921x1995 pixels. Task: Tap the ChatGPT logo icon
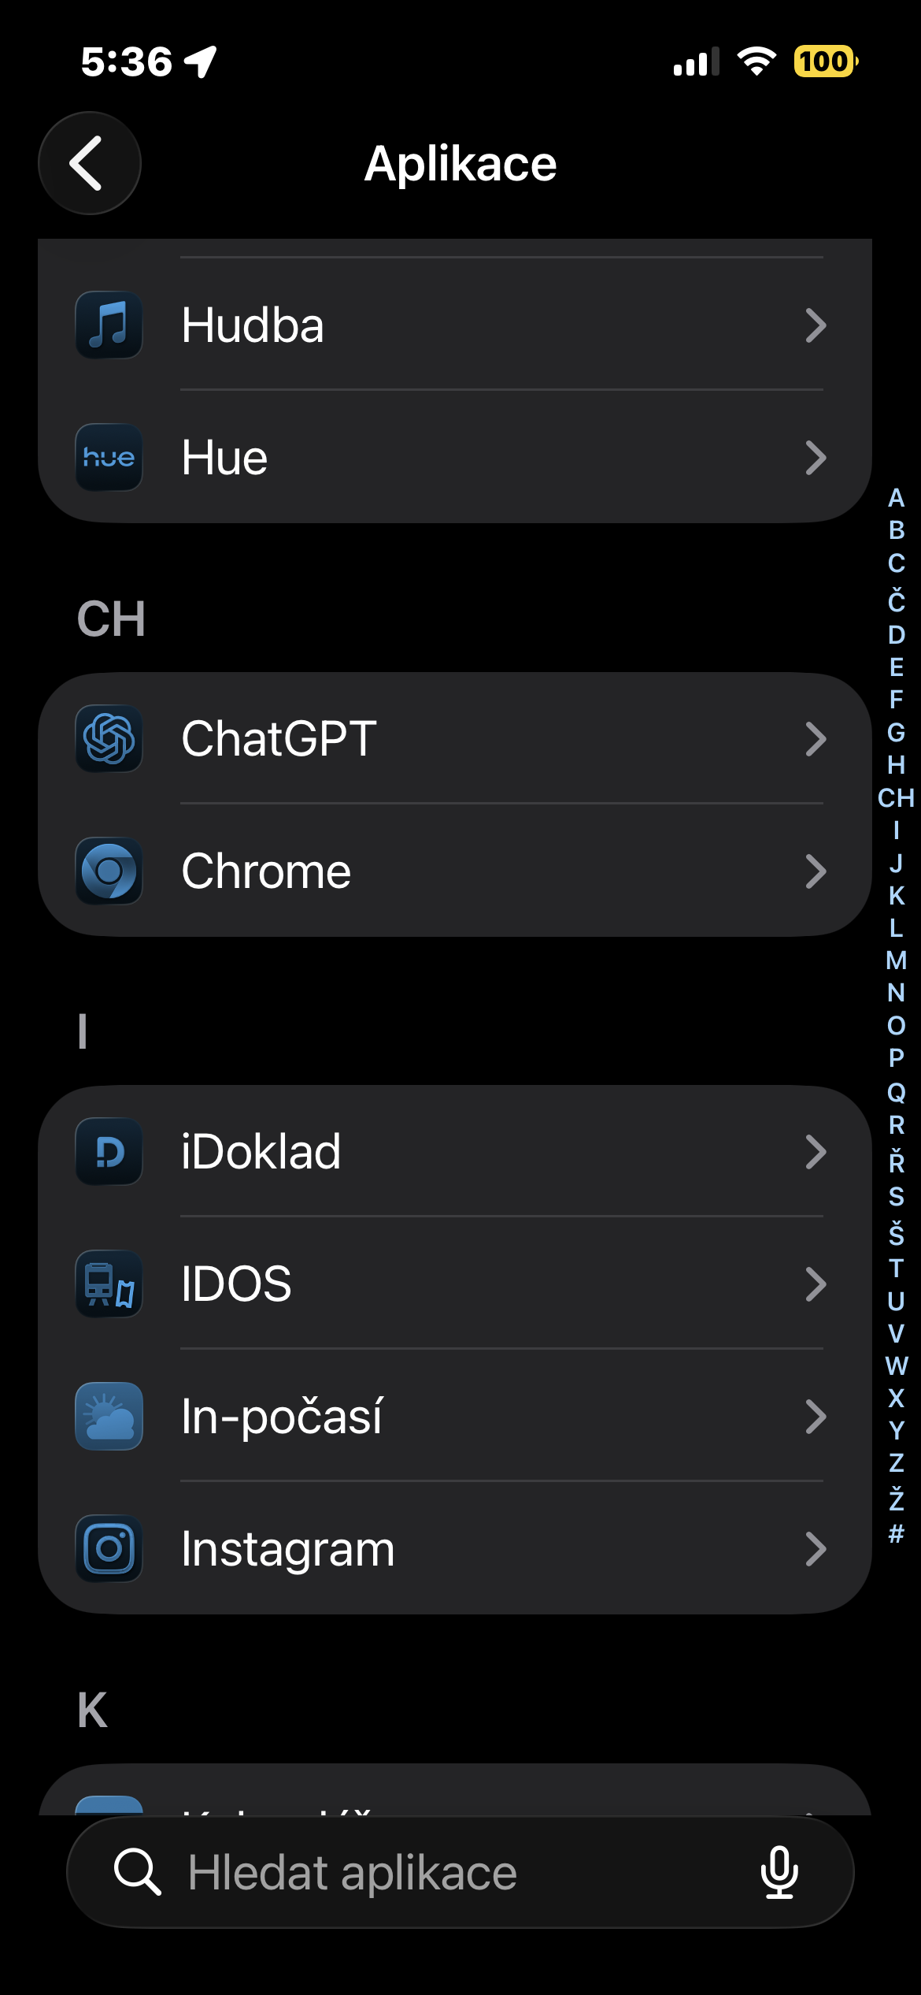(109, 739)
